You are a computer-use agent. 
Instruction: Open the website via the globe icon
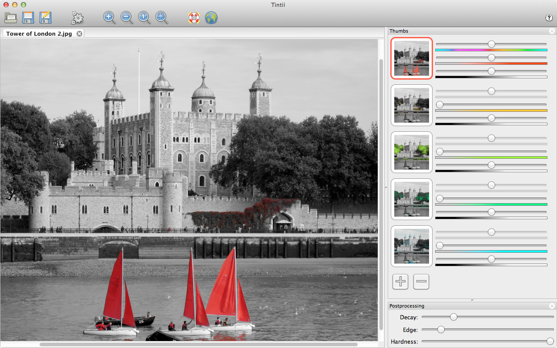tap(211, 18)
